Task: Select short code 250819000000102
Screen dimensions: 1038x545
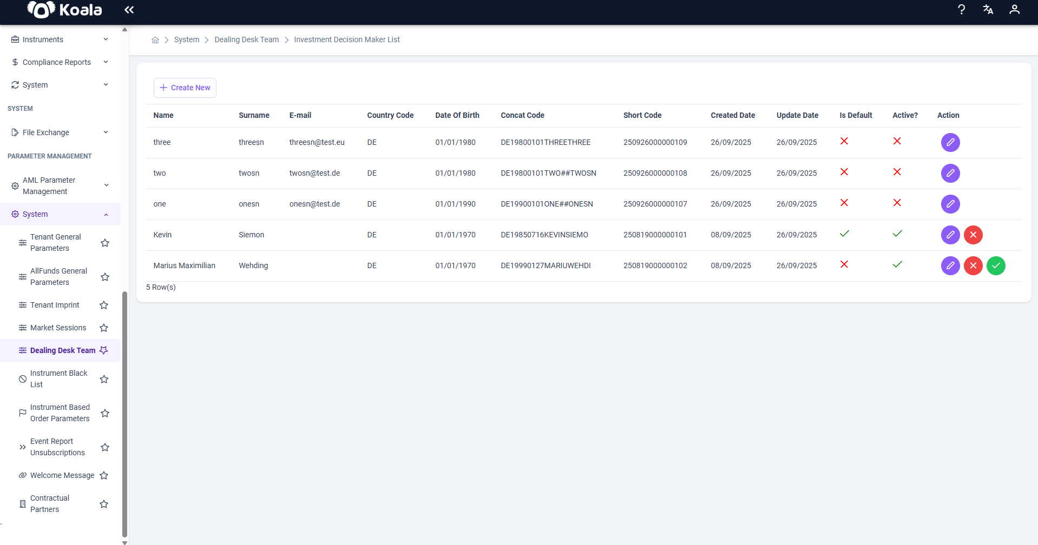Action: coord(655,266)
